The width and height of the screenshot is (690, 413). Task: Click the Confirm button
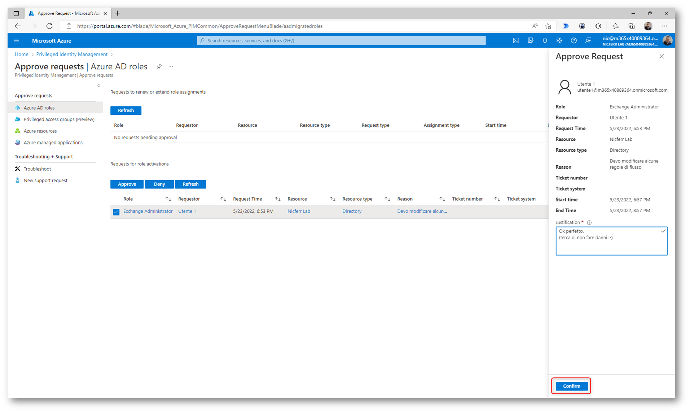click(x=571, y=386)
